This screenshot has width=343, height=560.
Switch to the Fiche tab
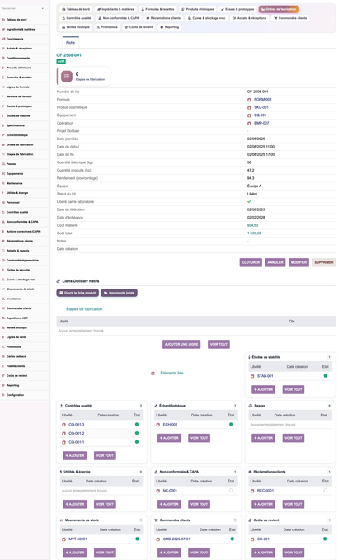(x=71, y=43)
